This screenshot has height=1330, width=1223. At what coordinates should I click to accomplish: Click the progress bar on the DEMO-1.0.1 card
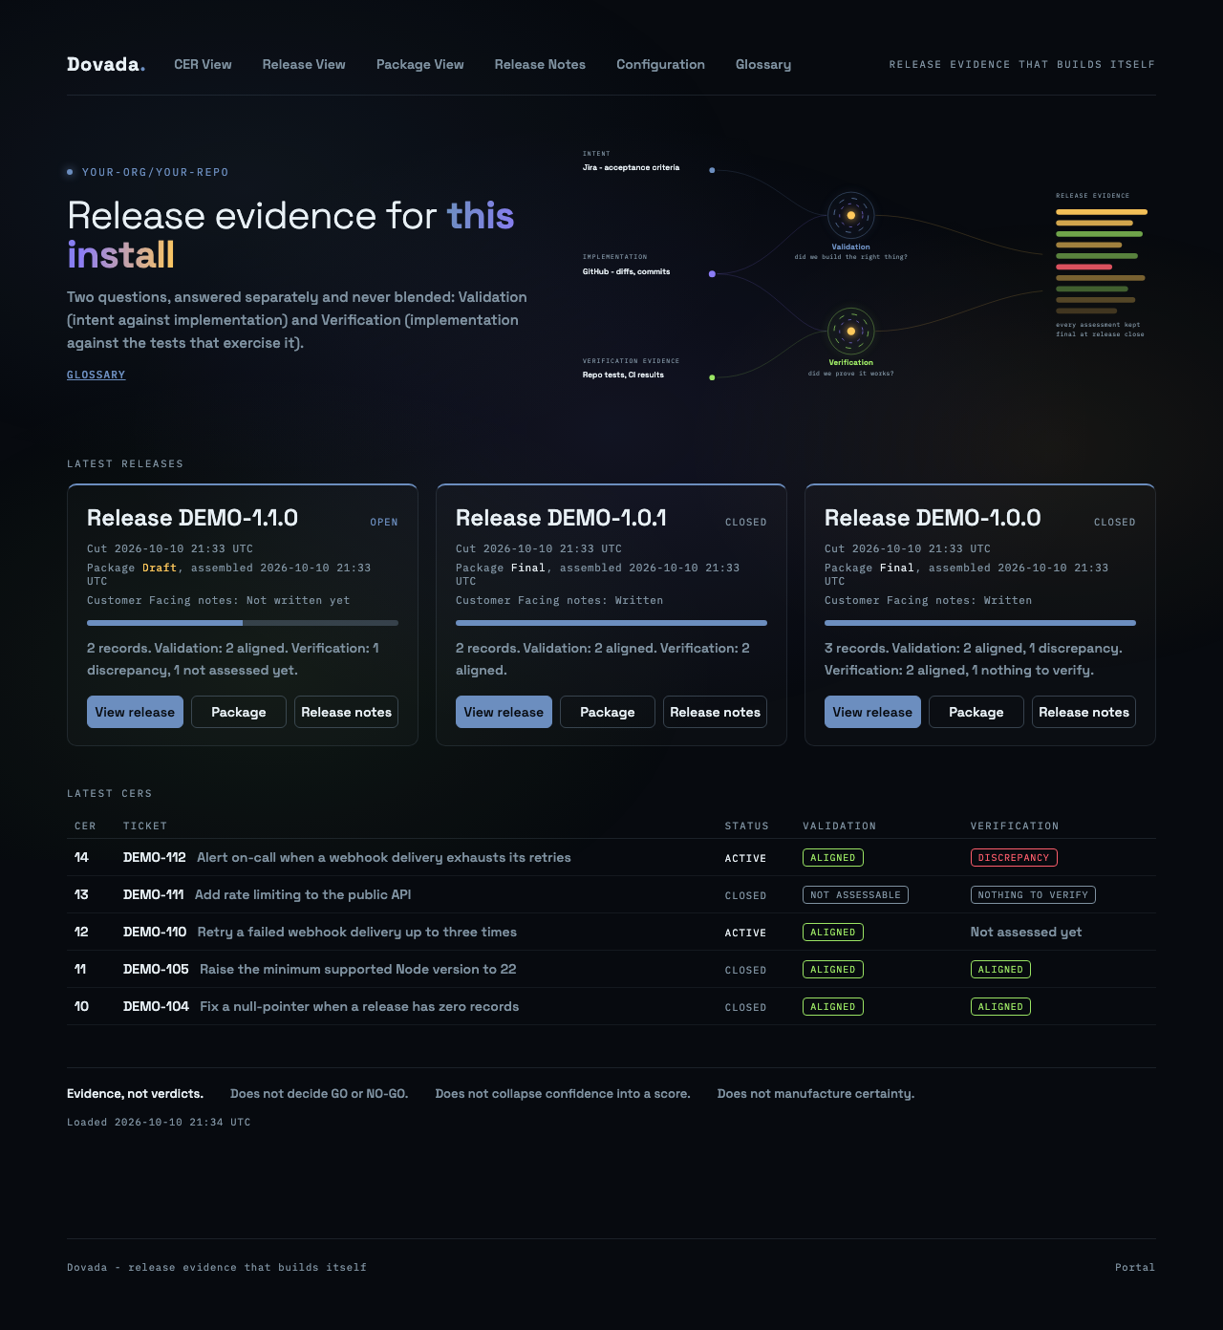(611, 623)
